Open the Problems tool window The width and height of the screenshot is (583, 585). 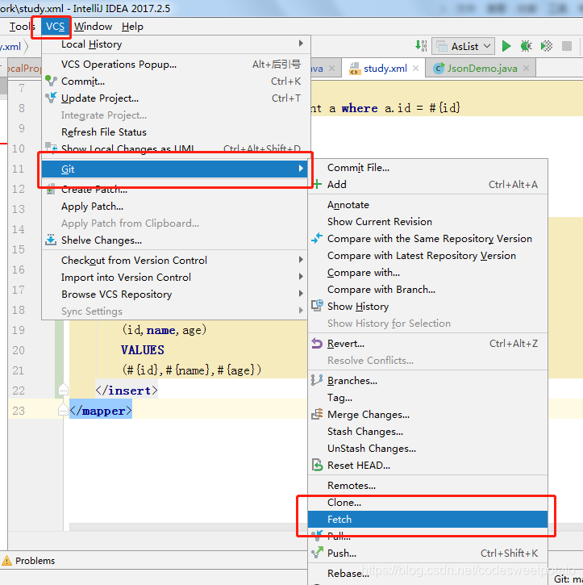(x=29, y=561)
